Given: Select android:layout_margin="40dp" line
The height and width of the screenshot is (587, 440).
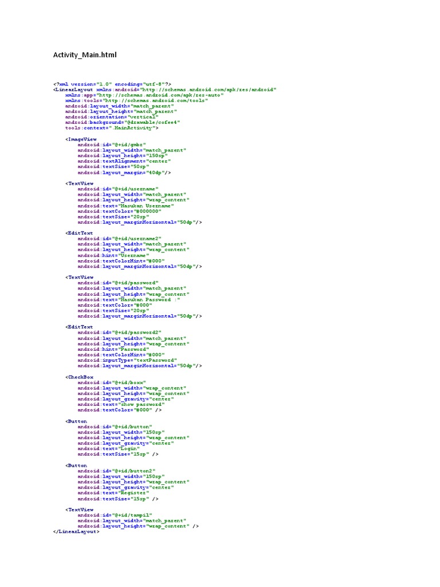Looking at the screenshot, I should (124, 173).
